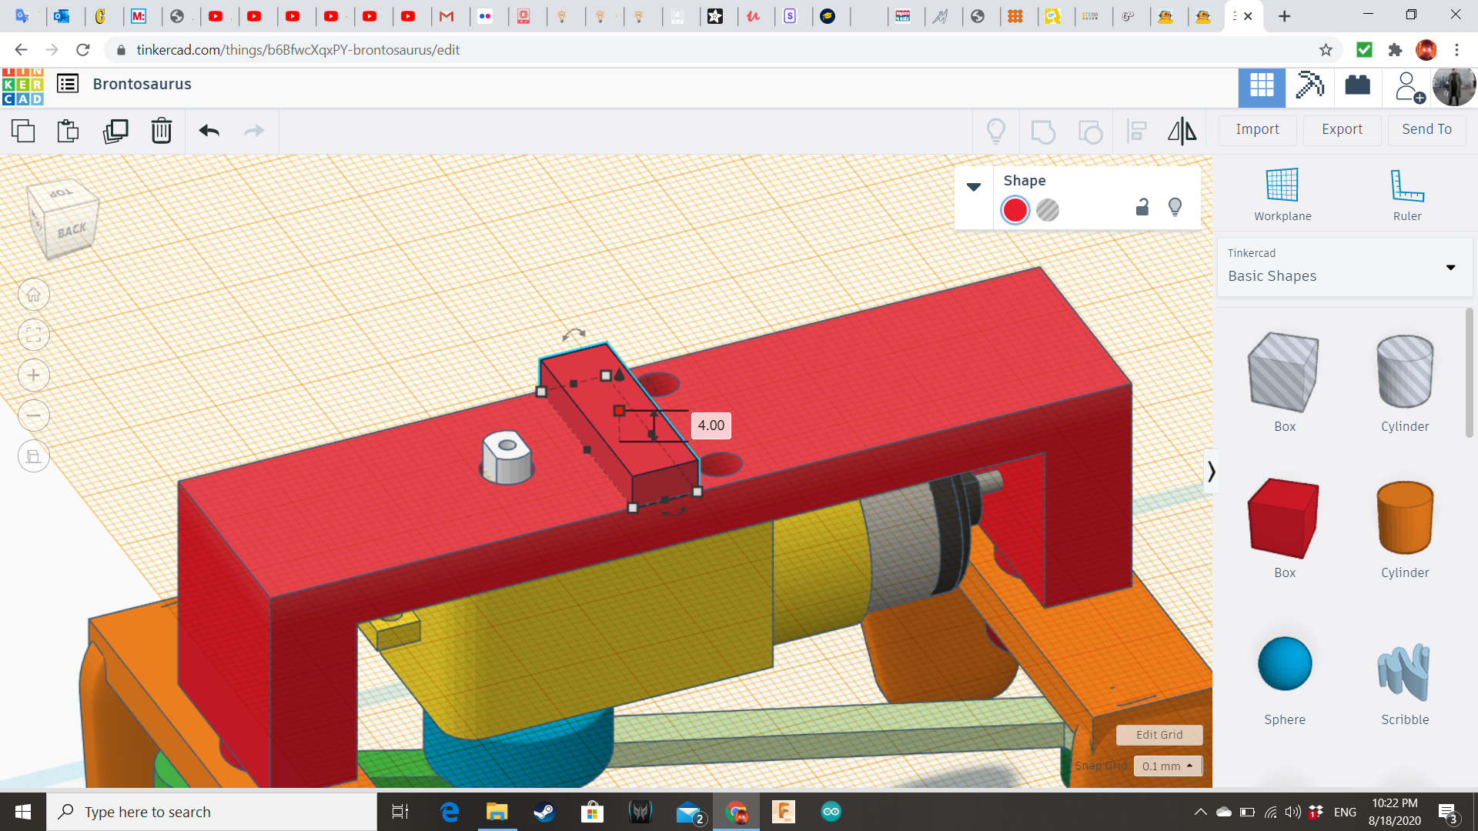Undo the last action
This screenshot has height=831, width=1478.
(209, 131)
